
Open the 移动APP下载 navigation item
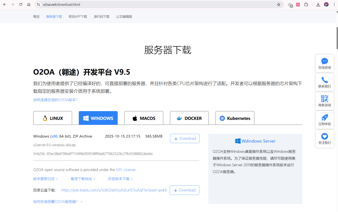click(78, 16)
